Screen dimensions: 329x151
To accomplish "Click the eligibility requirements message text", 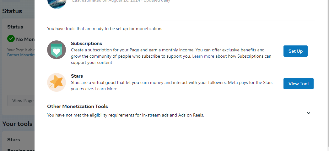I will [x=126, y=115].
